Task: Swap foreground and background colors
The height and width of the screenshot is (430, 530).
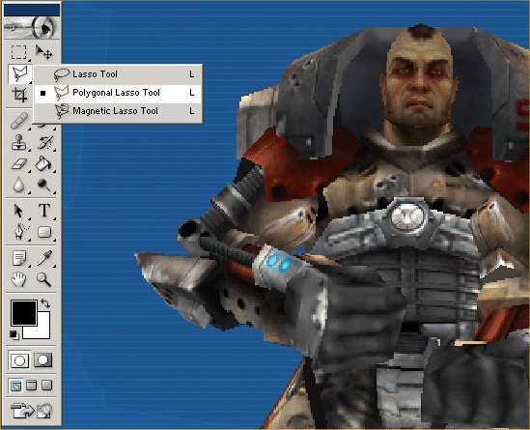Action: [45, 302]
